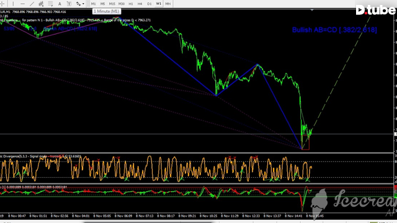
Task: Click the 8 Nov 01:51 time axis label
Action: (38, 216)
